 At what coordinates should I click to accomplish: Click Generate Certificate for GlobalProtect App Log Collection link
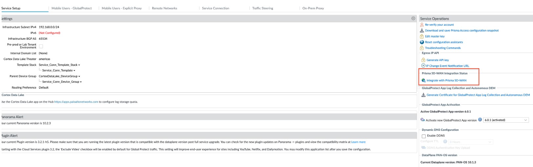[478, 95]
